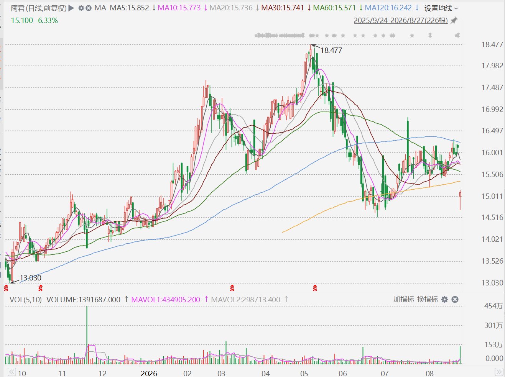This screenshot has height=377, width=505.
Task: Select the MA120:16.242 value
Action: pyautogui.click(x=388, y=8)
